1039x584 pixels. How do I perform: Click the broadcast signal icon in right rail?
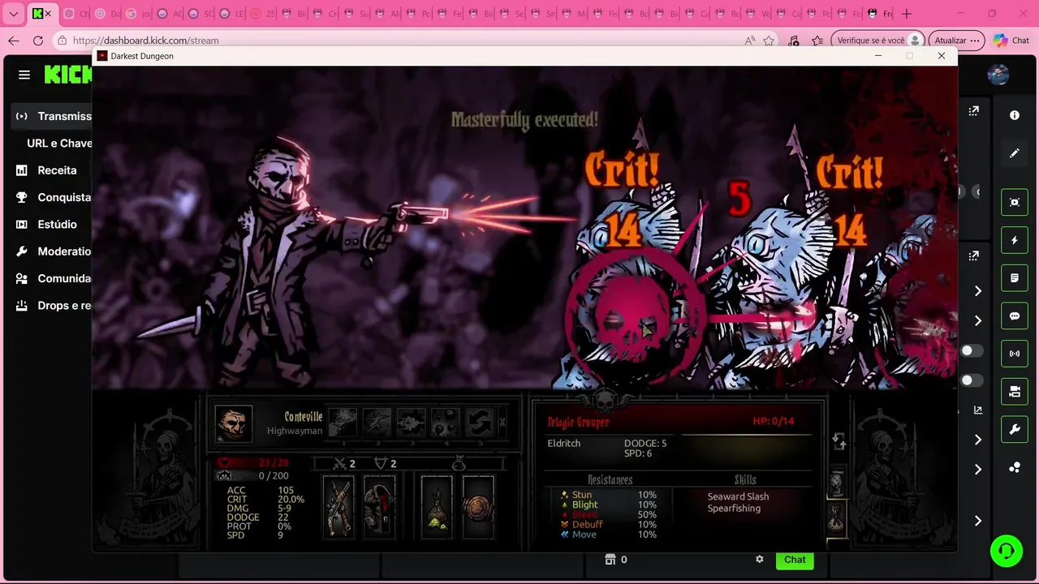(x=1015, y=354)
